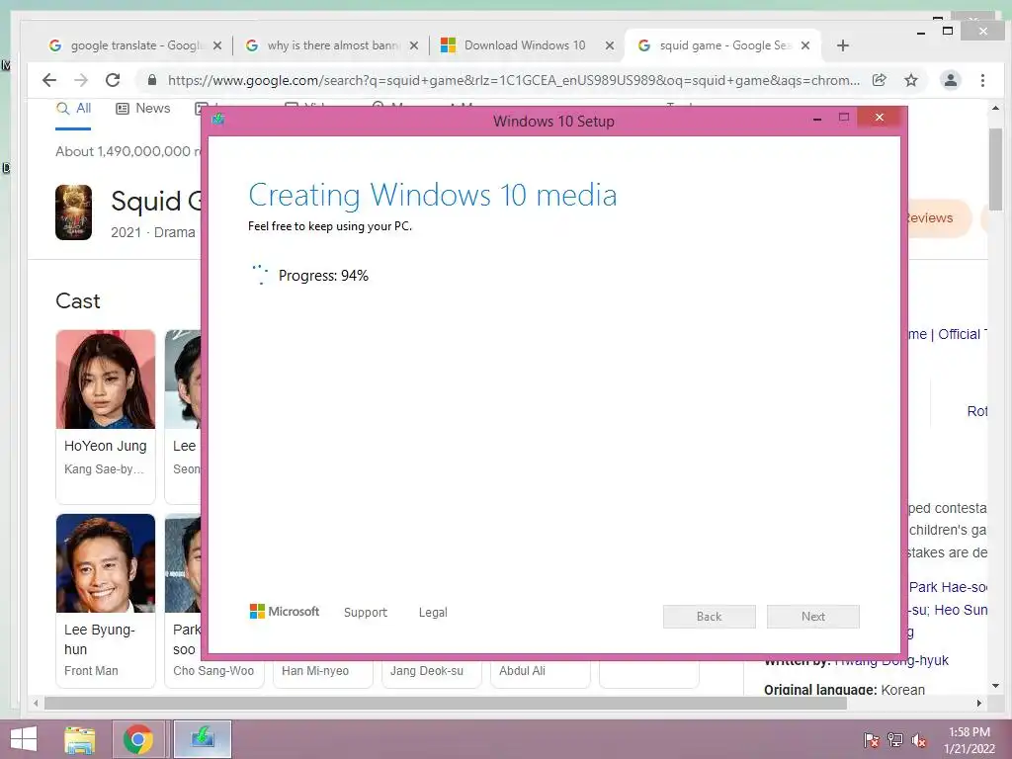Reload the Chrome page
Viewport: 1012px width, 759px height.
[113, 80]
